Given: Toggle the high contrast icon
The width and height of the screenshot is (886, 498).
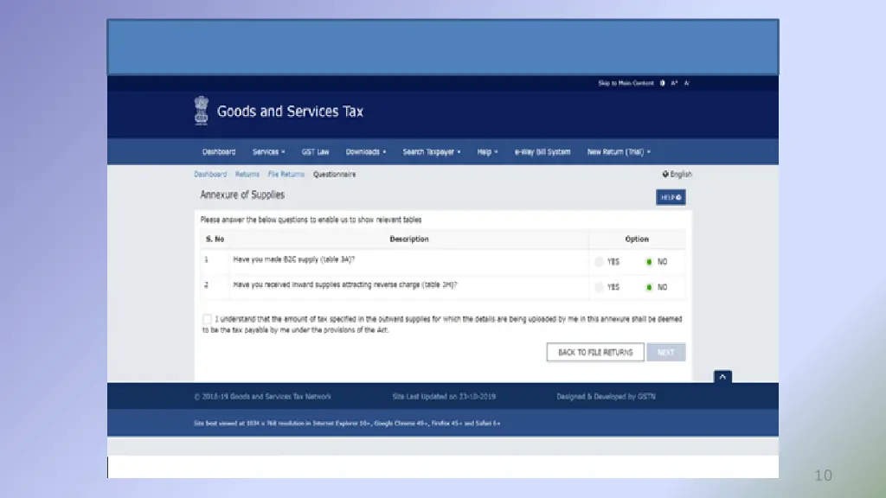Looking at the screenshot, I should tap(663, 84).
